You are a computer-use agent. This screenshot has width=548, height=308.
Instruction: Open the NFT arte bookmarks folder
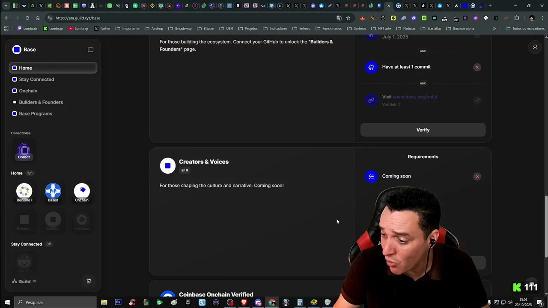(x=381, y=29)
